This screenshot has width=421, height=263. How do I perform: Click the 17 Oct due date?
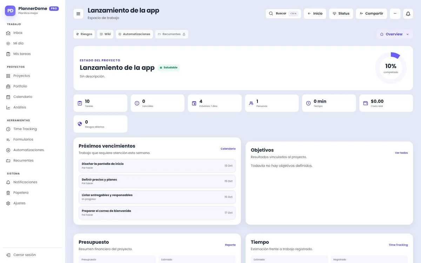coord(228,213)
